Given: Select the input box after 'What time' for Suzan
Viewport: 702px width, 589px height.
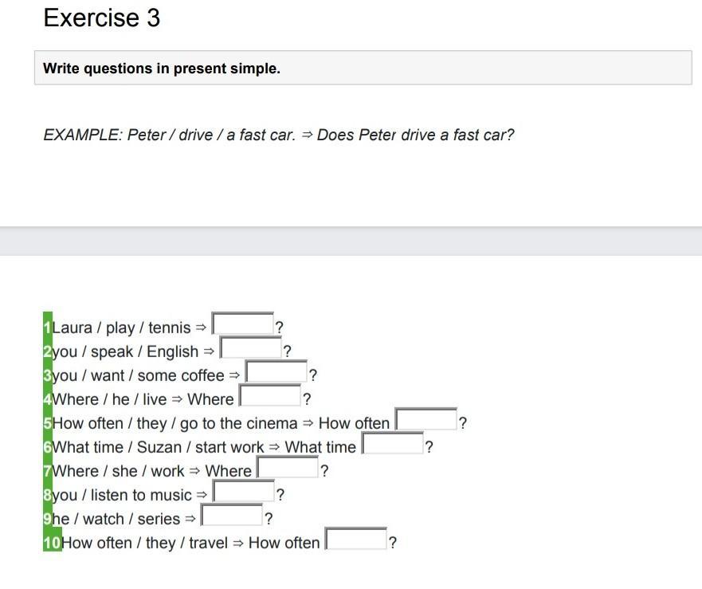Looking at the screenshot, I should pos(393,443).
